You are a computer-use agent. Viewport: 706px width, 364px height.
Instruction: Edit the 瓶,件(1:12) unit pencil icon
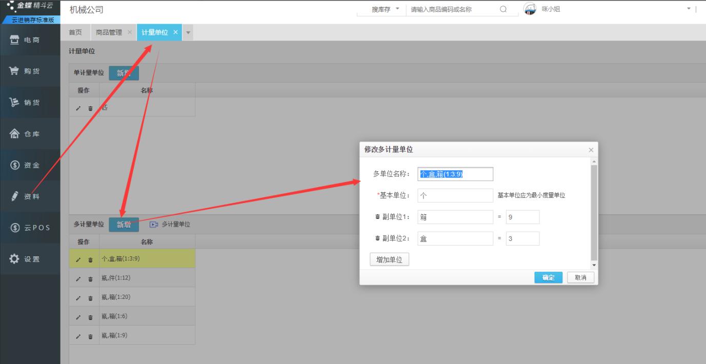click(78, 279)
